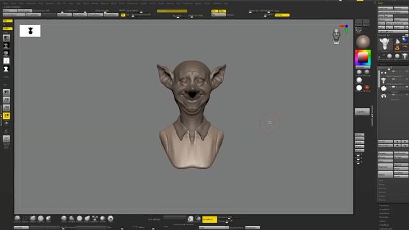Open the white texture slot in left column

6,61
